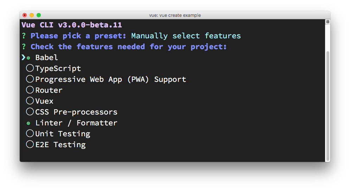The height and width of the screenshot is (190, 350).
Task: Check the Progressive Web App (PWA) Support circle
Action: point(30,79)
